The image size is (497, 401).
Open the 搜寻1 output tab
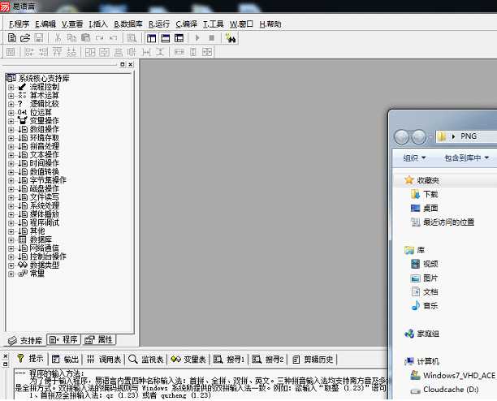[x=229, y=359]
